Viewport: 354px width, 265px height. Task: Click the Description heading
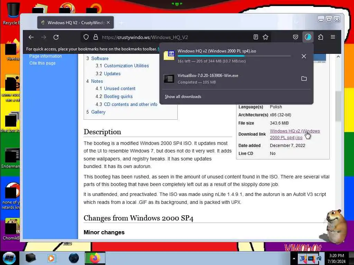tap(102, 132)
